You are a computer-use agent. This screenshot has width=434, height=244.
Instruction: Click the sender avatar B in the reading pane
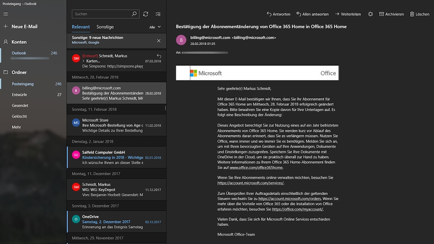pyautogui.click(x=181, y=40)
